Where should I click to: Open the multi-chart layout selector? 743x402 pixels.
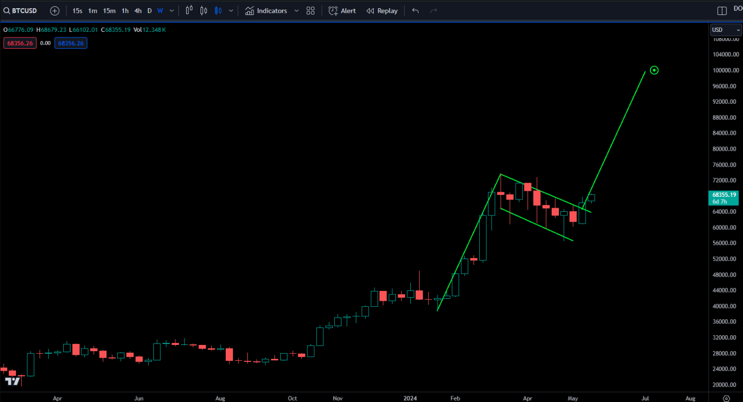(x=311, y=10)
